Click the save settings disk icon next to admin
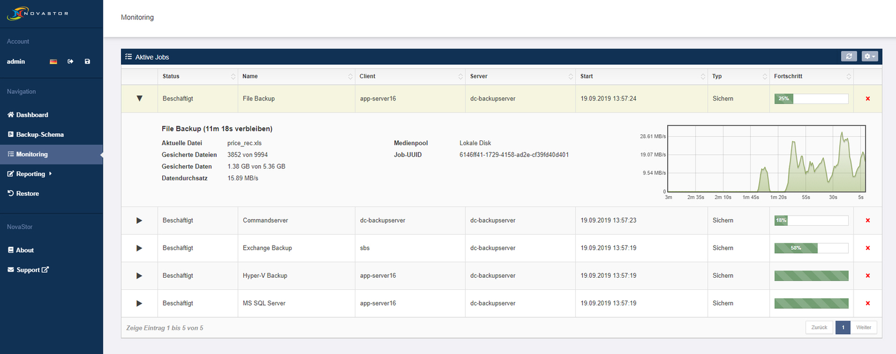 tap(87, 61)
